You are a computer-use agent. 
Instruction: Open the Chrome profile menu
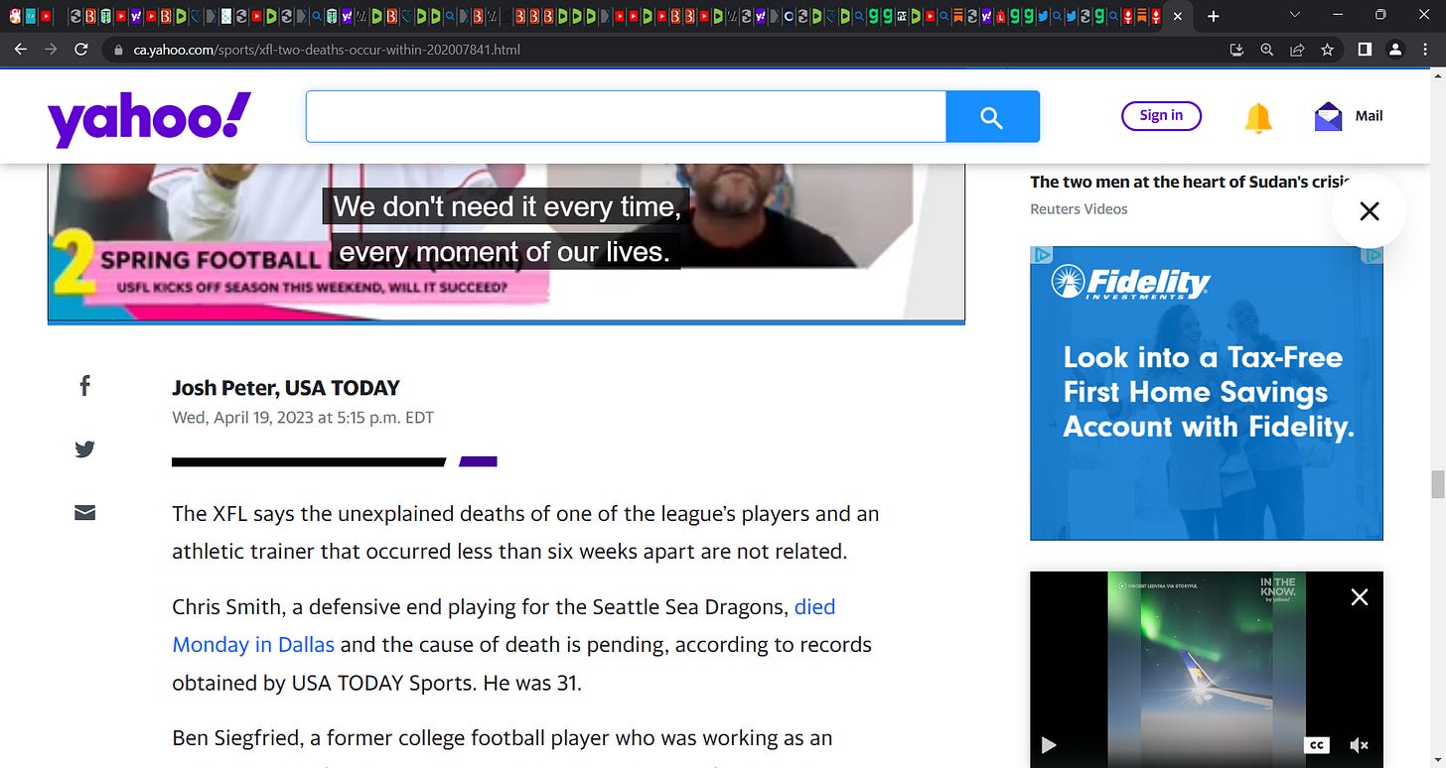click(1395, 49)
